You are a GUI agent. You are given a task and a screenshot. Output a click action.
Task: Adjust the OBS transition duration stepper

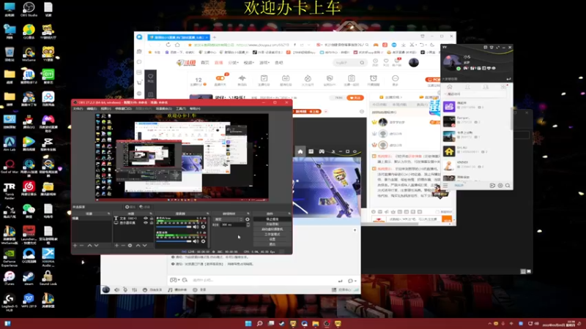(248, 224)
